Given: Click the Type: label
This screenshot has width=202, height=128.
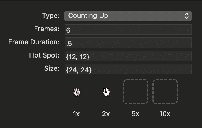Looking at the screenshot, I should click(51, 16).
